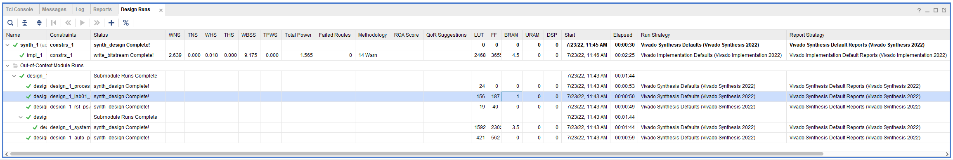Toggle percentage display icon
This screenshot has width=953, height=160.
(126, 23)
